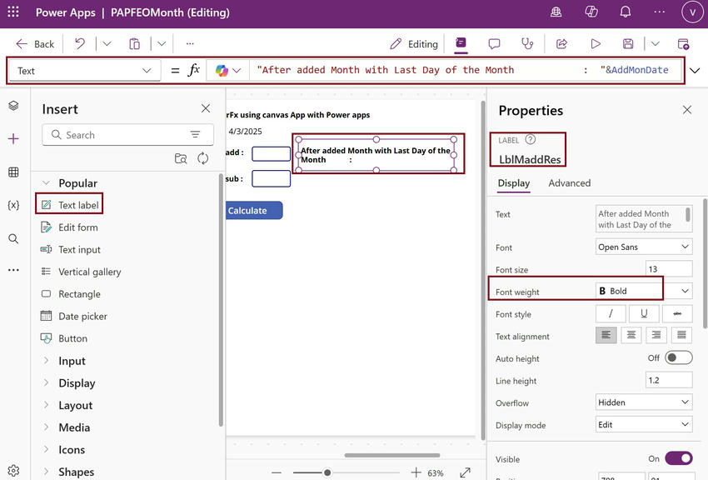Click the LABEL help question icon
708x480 pixels.
[531, 139]
